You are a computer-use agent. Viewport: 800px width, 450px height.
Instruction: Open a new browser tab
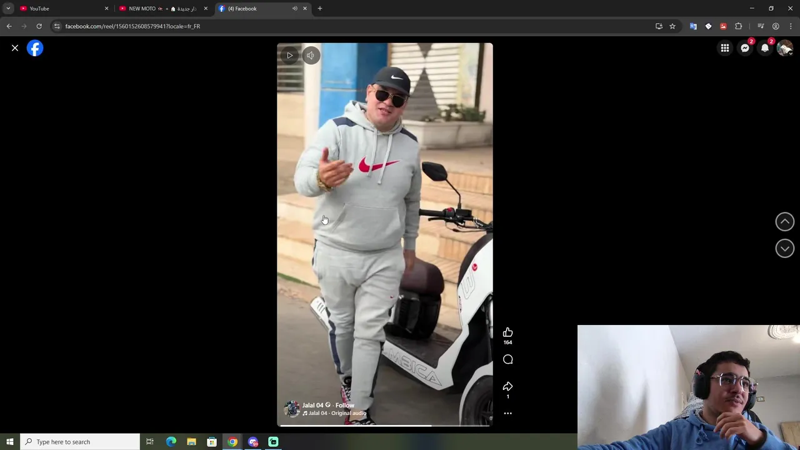coord(320,9)
